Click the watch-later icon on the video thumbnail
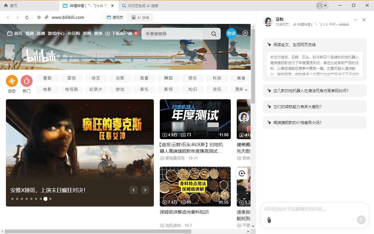 point(242,173)
